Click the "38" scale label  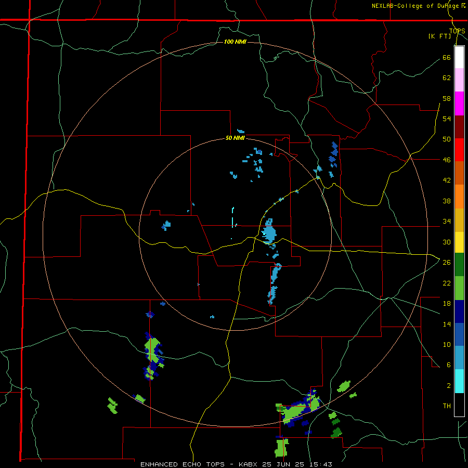[447, 201]
